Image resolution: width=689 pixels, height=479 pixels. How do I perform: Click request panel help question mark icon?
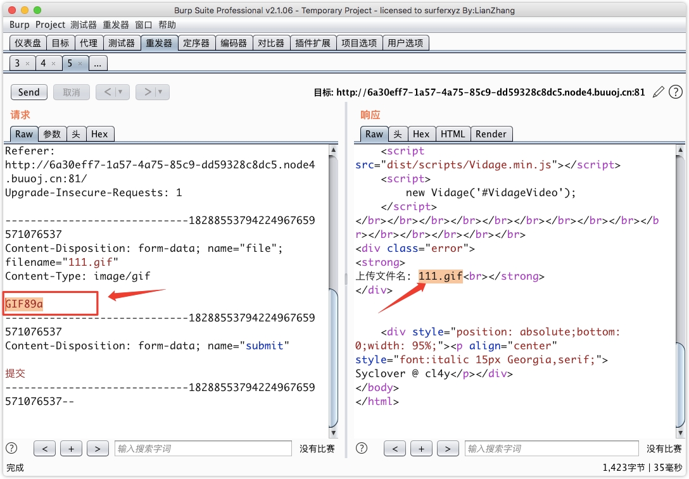tap(11, 449)
